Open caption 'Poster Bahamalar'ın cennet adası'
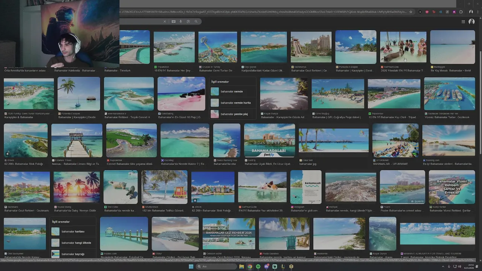The height and width of the screenshot is (271, 482). (402, 211)
